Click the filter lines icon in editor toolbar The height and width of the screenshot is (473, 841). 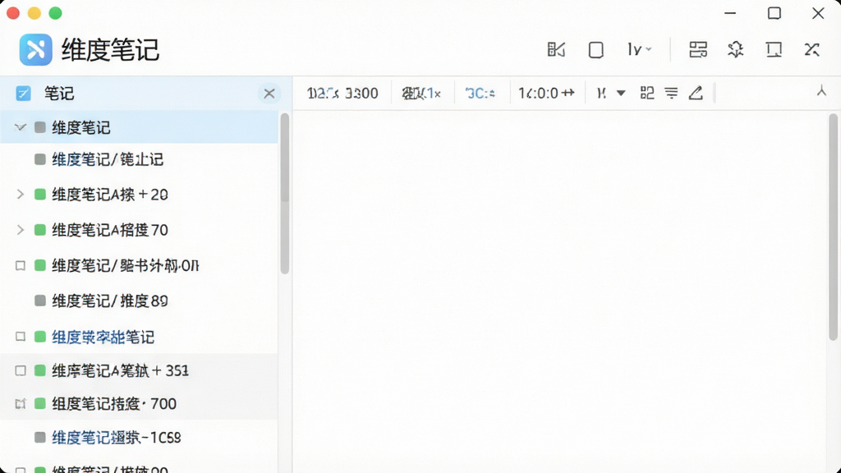[671, 94]
